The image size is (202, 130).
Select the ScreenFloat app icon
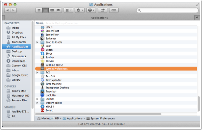tap(42, 31)
